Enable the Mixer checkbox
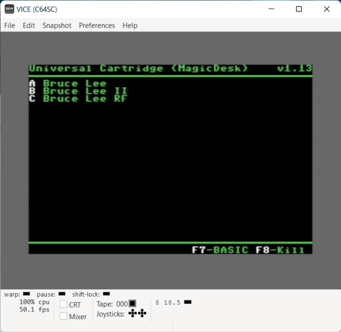 (63, 316)
